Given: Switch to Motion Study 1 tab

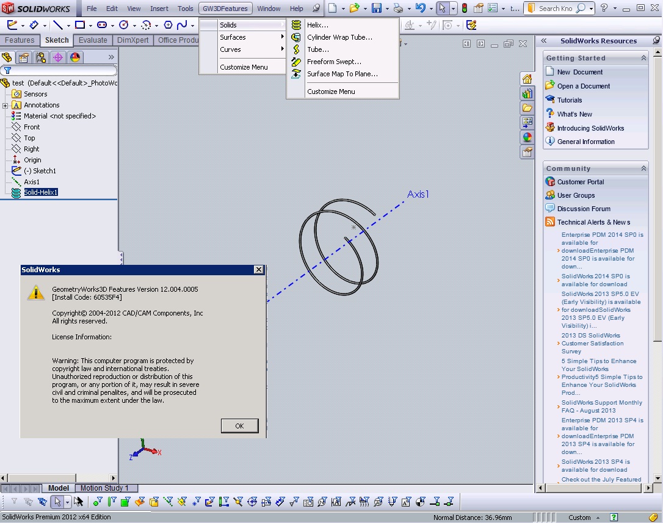Looking at the screenshot, I should click(104, 488).
